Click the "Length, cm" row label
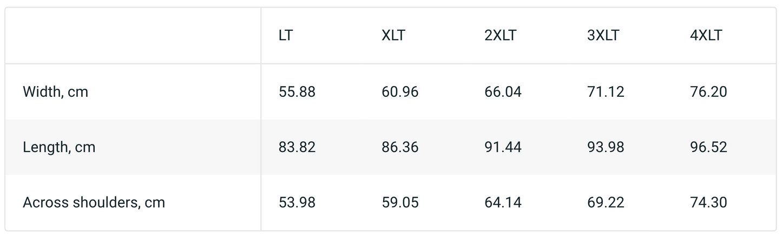Image resolution: width=782 pixels, height=237 pixels. [59, 147]
